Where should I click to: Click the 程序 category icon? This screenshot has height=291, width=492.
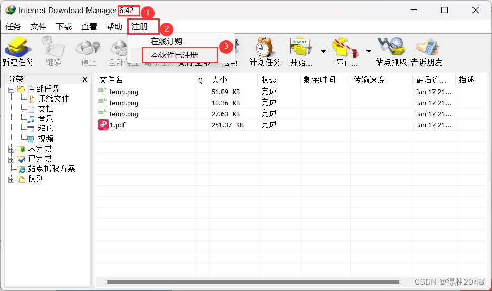31,129
